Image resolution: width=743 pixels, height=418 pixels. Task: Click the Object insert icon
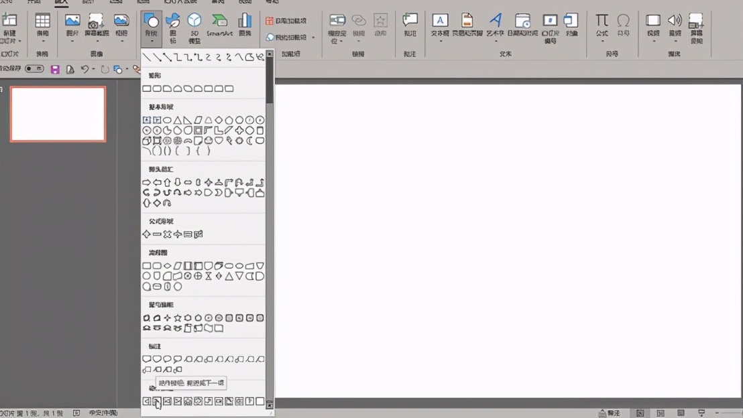[571, 20]
